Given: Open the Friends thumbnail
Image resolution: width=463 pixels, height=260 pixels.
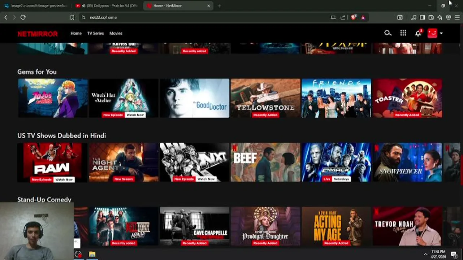Looking at the screenshot, I should pyautogui.click(x=336, y=98).
